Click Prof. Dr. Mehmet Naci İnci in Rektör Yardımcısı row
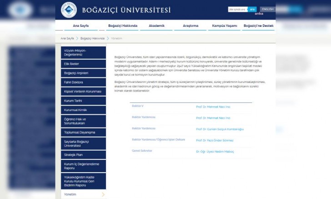Image resolution: width=331 pixels, height=199 pixels. 213,118
